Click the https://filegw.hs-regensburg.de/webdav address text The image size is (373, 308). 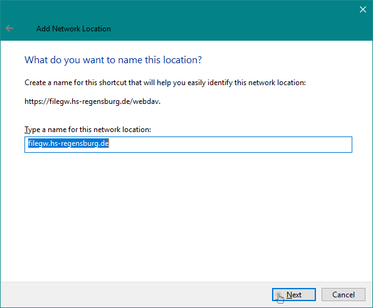(x=93, y=101)
